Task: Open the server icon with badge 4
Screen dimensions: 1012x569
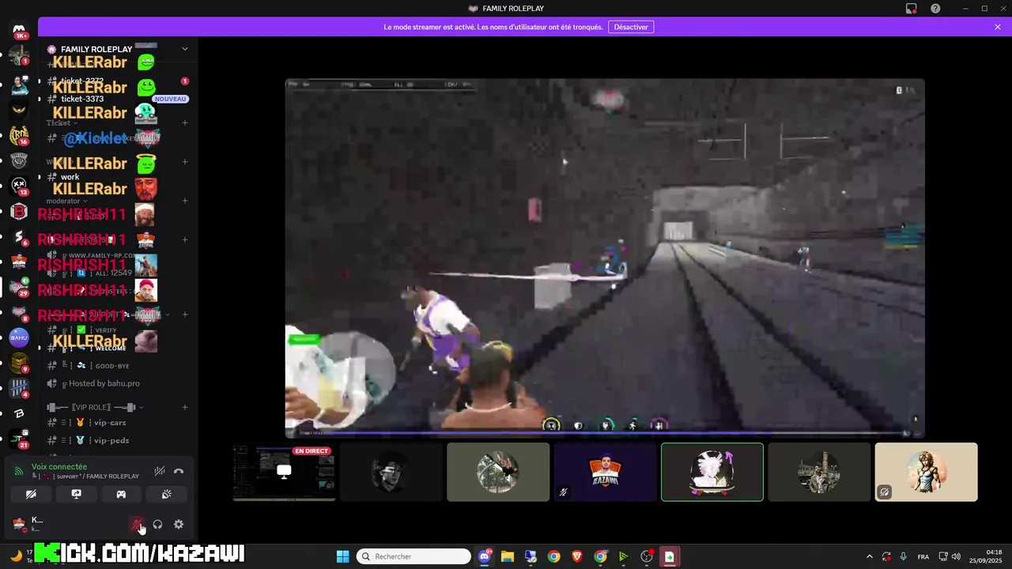Action: (20, 388)
